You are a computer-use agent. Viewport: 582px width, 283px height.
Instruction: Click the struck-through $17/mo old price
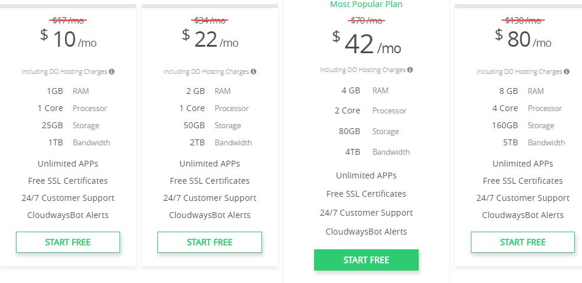coord(68,20)
